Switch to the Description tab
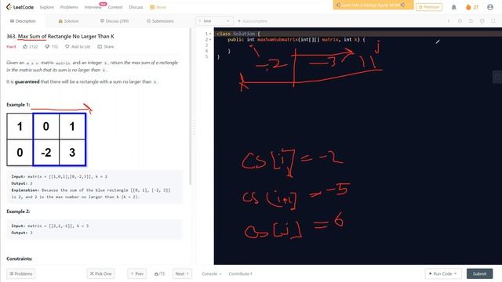 pyautogui.click(x=23, y=21)
